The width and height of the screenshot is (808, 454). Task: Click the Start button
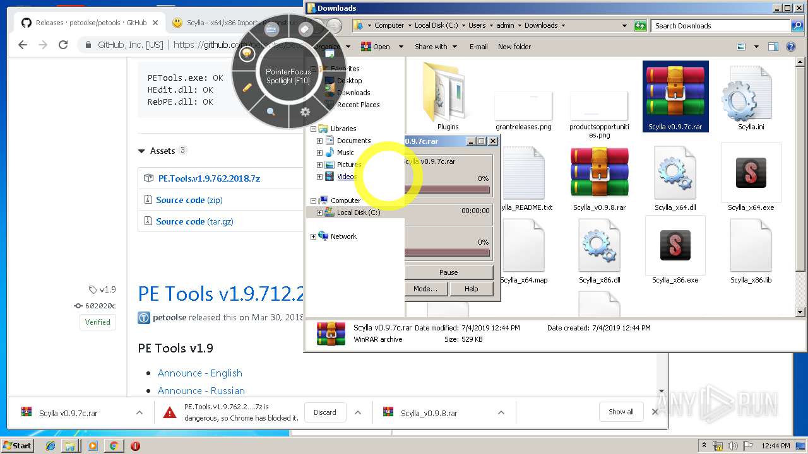18,445
